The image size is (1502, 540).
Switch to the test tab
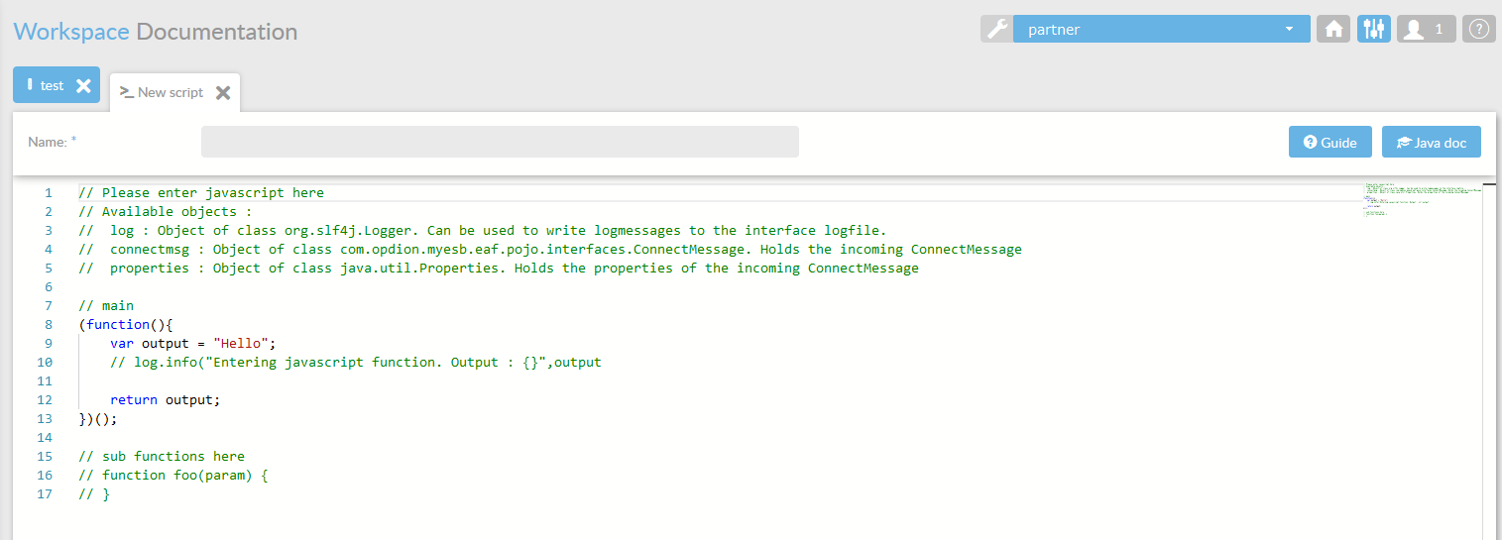click(48, 85)
